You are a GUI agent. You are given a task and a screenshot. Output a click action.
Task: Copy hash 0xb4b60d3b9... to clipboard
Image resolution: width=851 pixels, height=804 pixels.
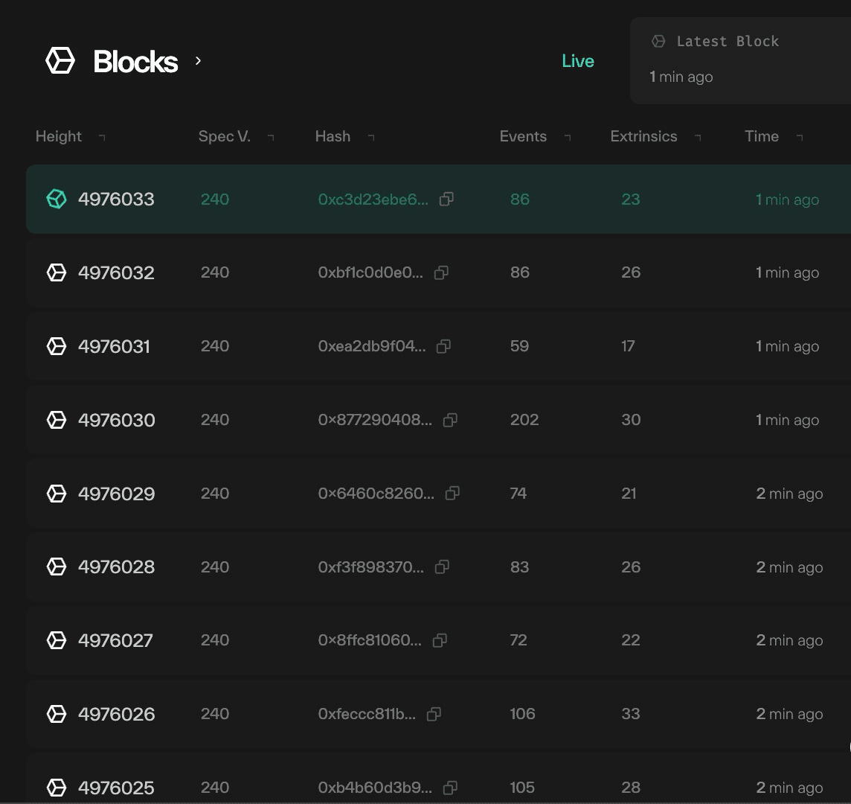(450, 787)
